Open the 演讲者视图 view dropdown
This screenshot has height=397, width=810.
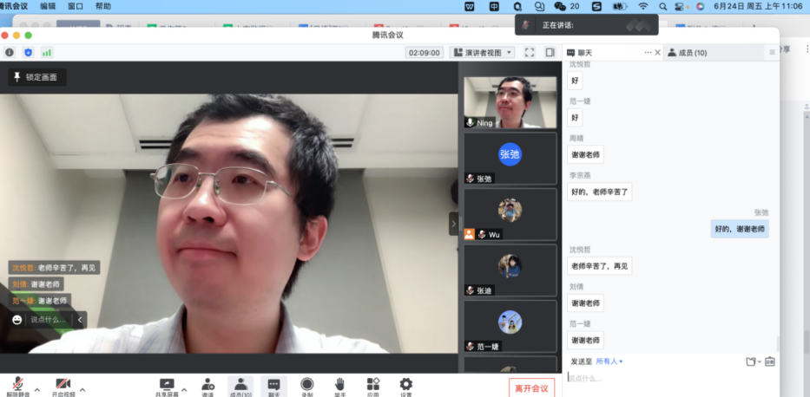[482, 52]
